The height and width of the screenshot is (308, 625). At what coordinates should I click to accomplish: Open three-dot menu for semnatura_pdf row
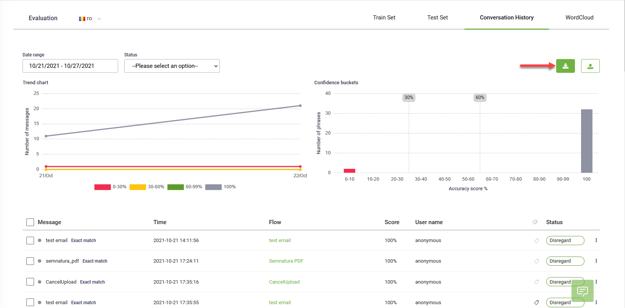click(596, 261)
